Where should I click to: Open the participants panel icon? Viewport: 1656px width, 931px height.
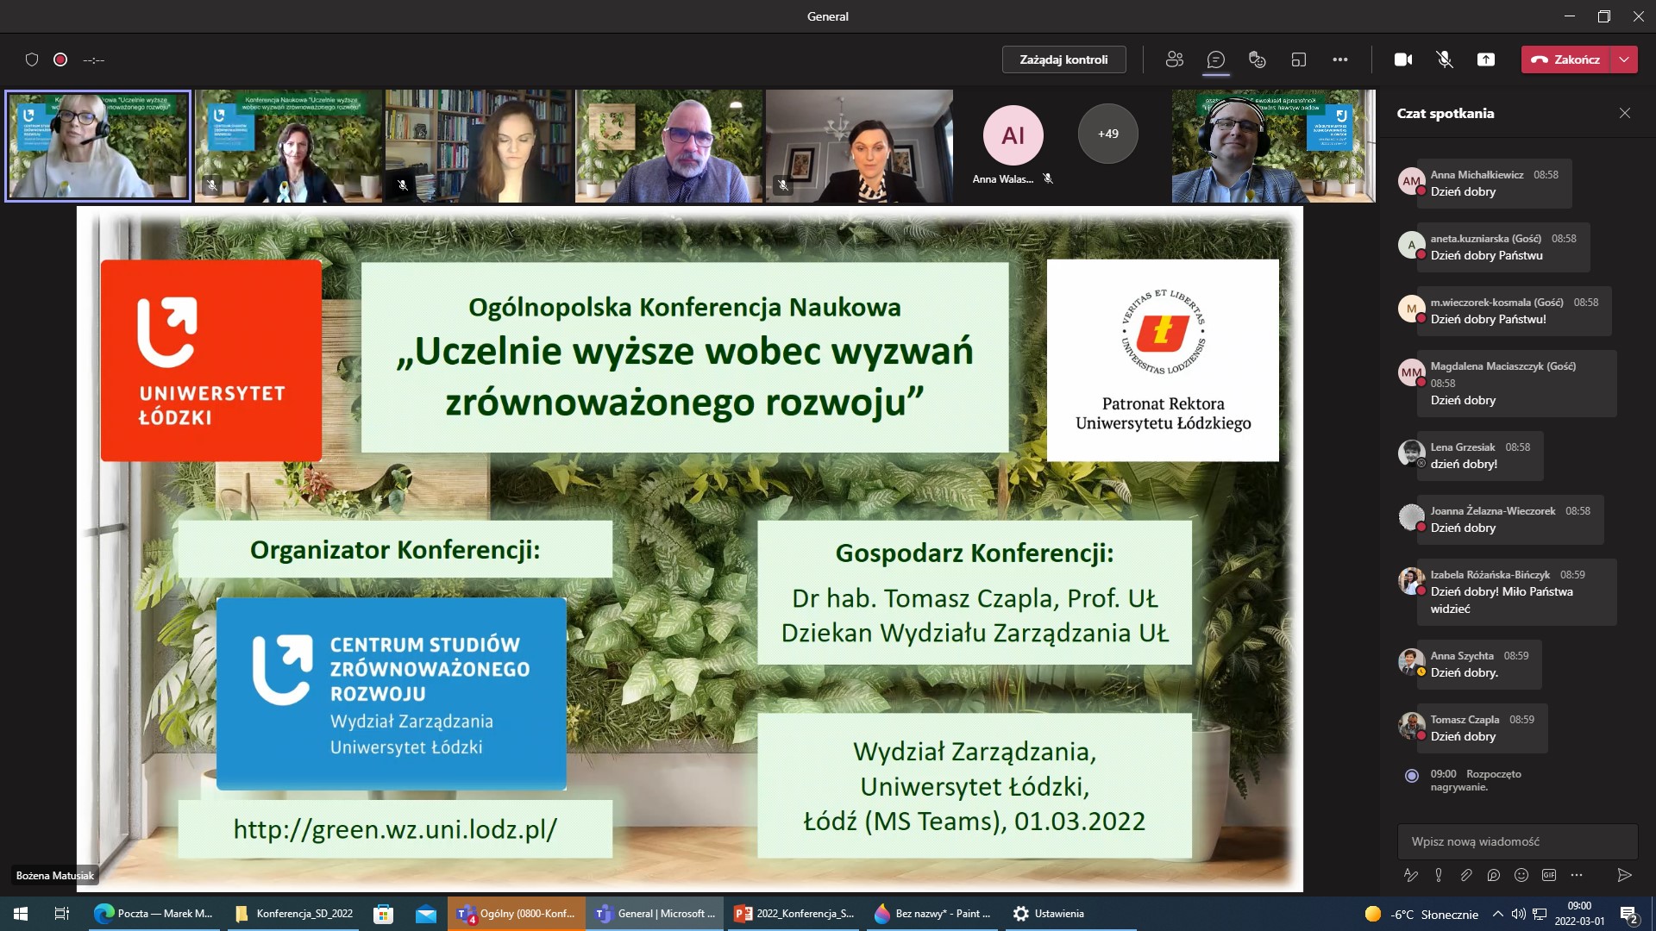click(1174, 59)
